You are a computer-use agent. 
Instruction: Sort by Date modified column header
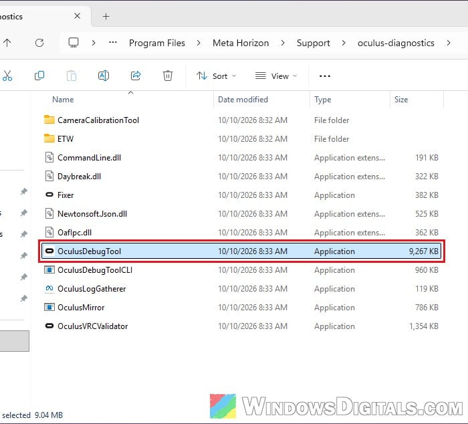pos(243,100)
